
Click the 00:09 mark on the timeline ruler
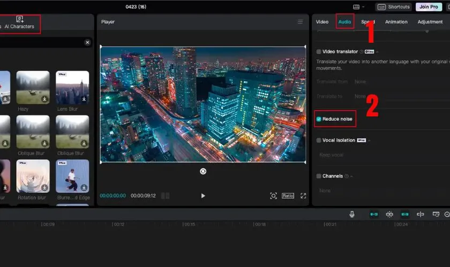[x=48, y=224]
